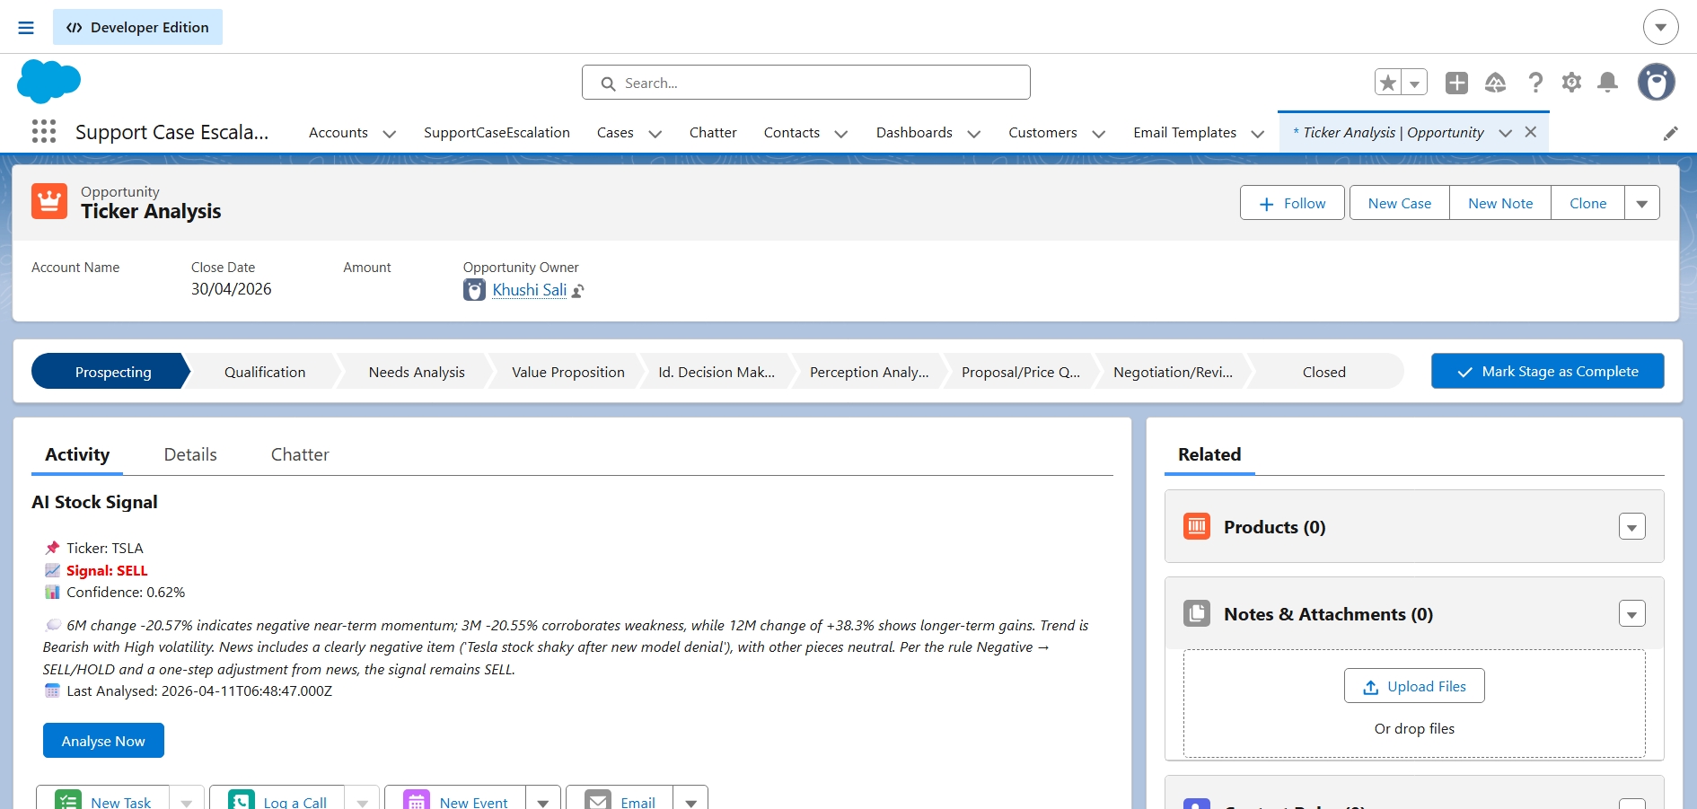This screenshot has height=809, width=1697.
Task: Click the Signal: SELL text
Action: [x=107, y=570]
